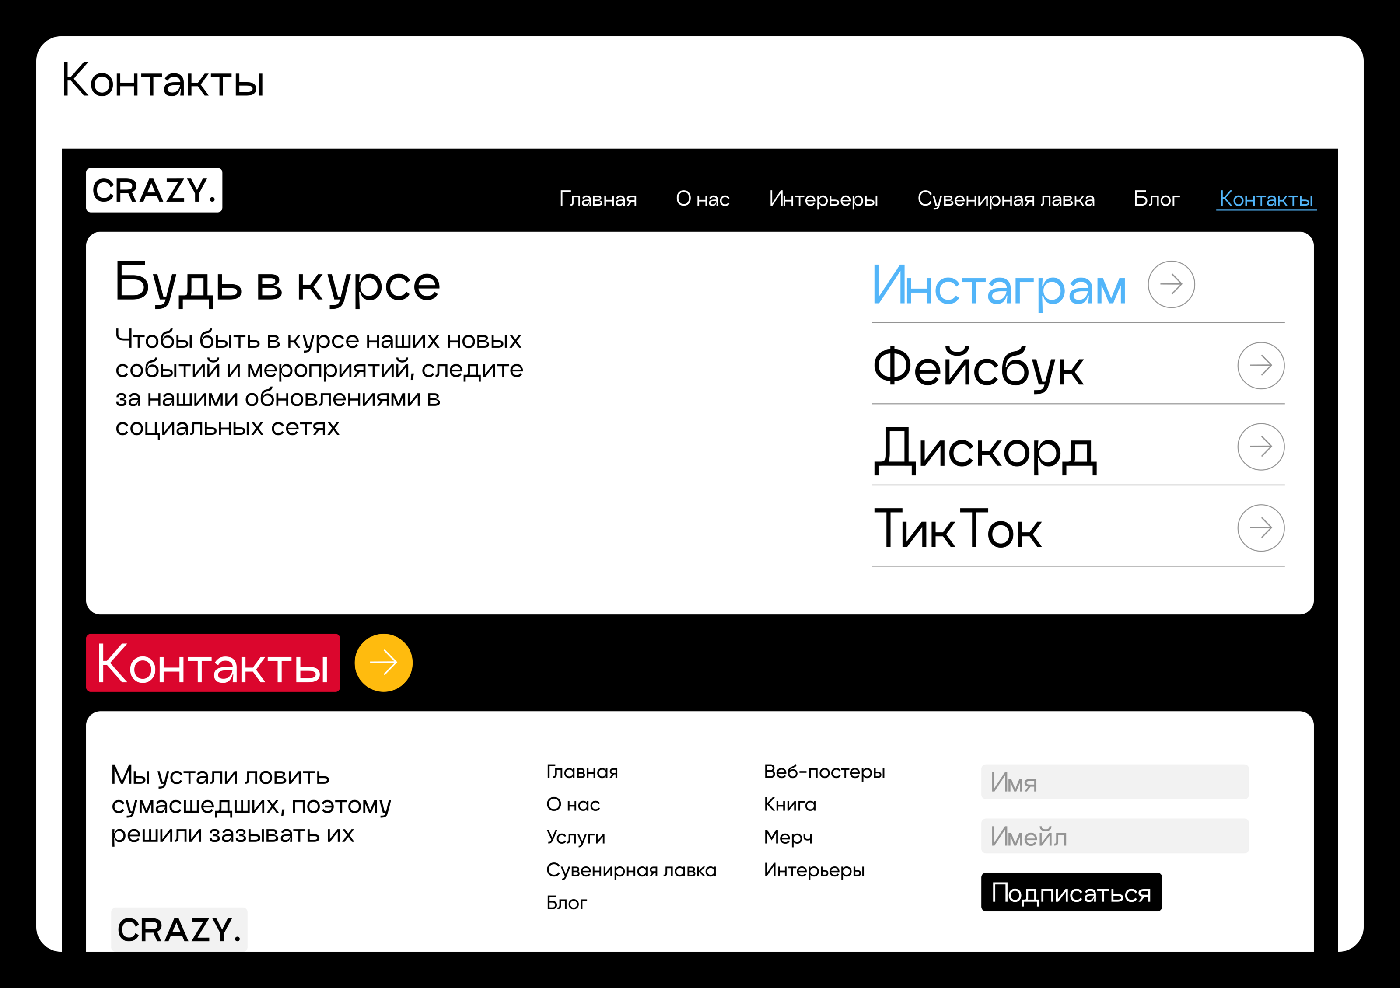Click the arrow icon in Дискорд row
Screen dimensions: 1400x988
(1260, 447)
